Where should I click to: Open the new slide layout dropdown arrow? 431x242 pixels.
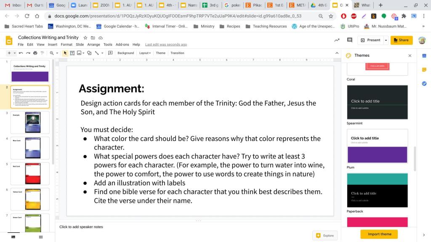coord(14,53)
